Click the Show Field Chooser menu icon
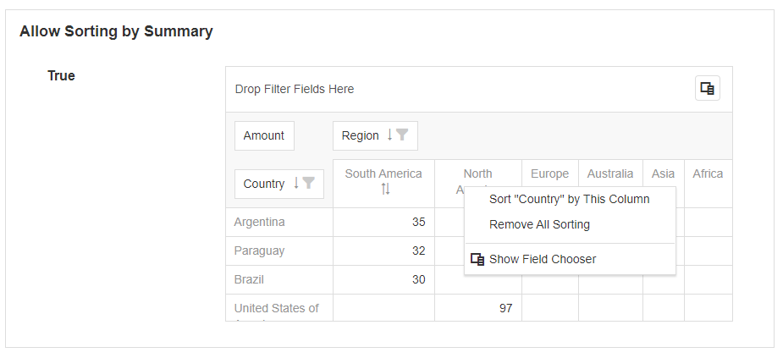 477,259
